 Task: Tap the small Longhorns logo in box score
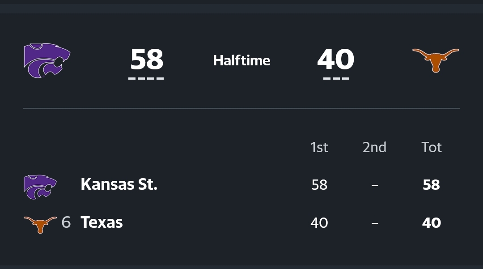40,224
